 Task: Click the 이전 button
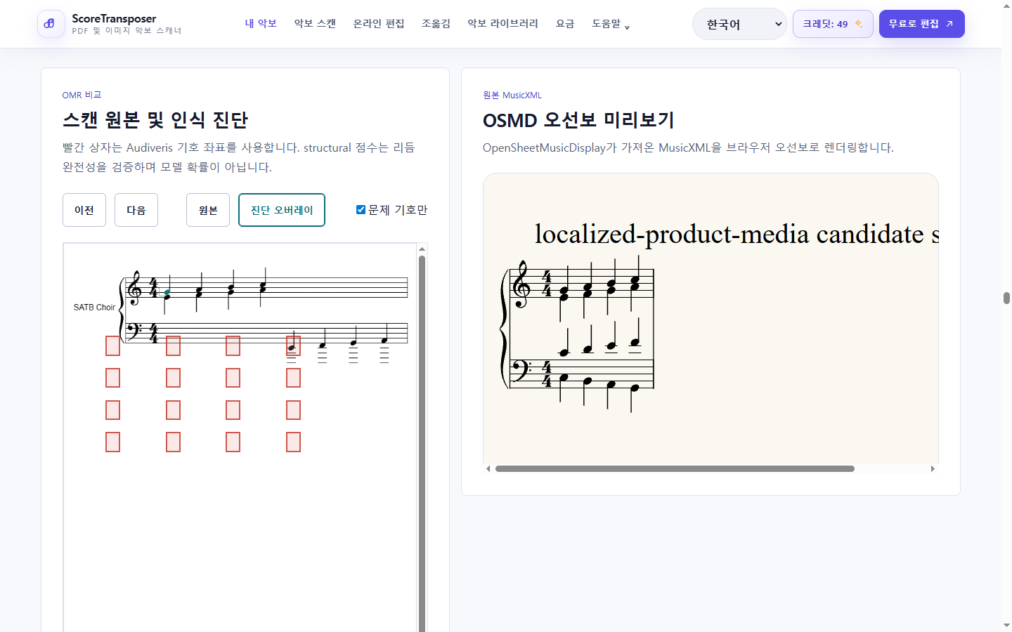pos(84,210)
